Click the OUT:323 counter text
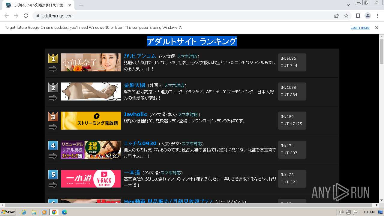The image size is (384, 216). click(289, 182)
